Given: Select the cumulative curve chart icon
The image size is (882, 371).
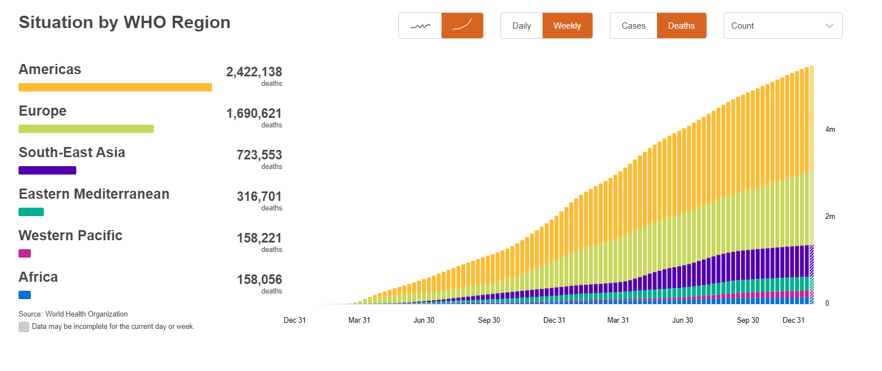Looking at the screenshot, I should (462, 26).
